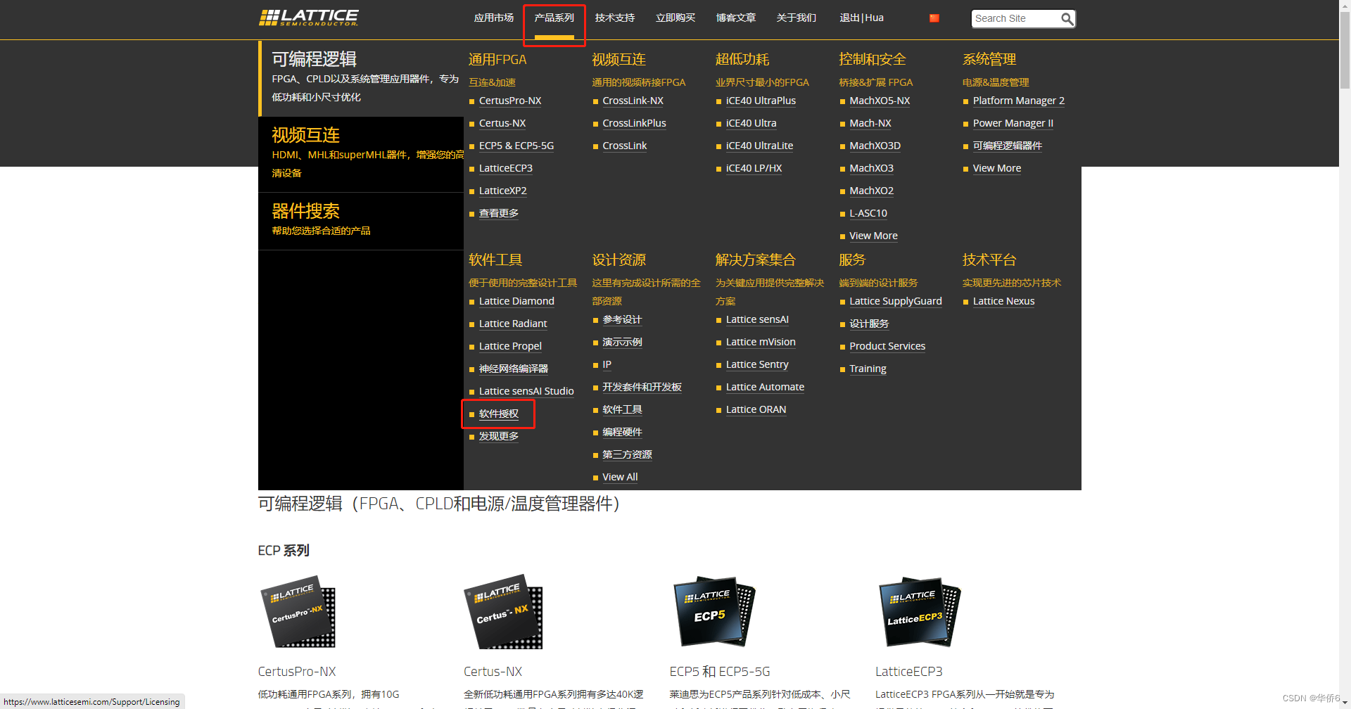Select the 器件搜索 side panel item

point(361,221)
